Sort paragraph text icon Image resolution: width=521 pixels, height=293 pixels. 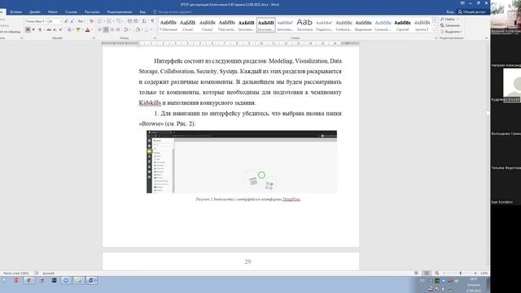[144, 21]
